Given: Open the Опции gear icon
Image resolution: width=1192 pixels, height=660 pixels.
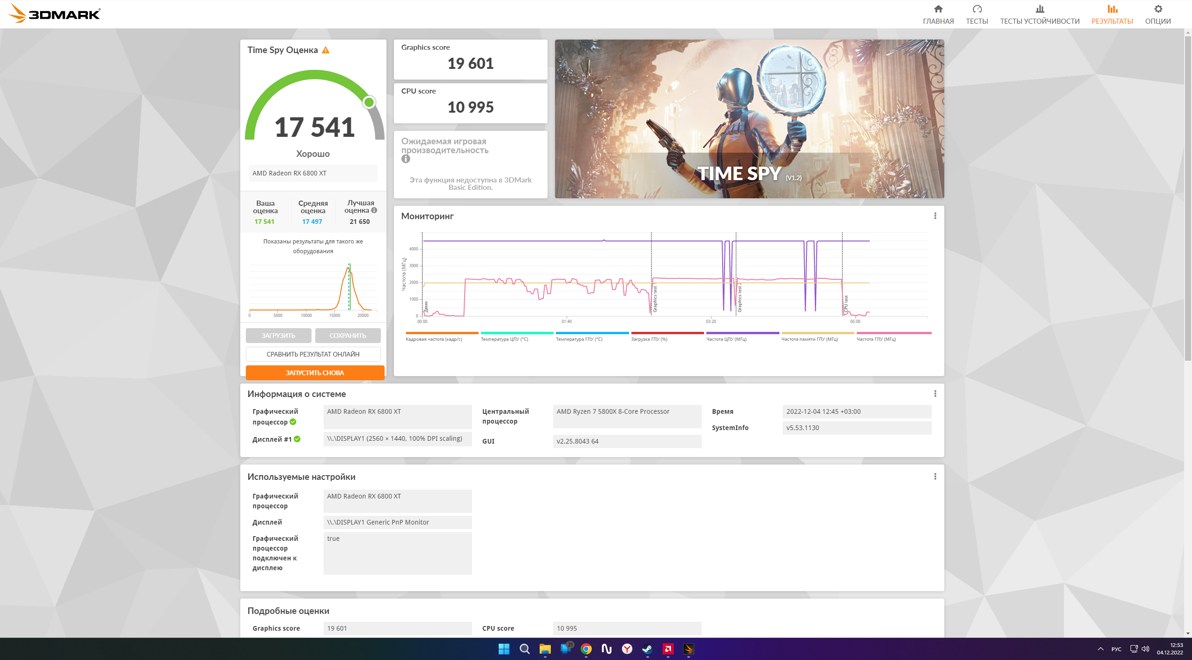Looking at the screenshot, I should (x=1158, y=9).
